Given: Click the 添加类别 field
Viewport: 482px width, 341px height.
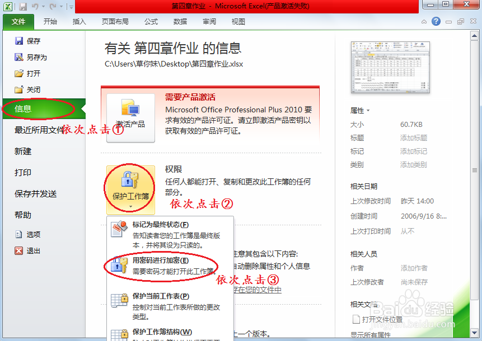Looking at the screenshot, I should [x=414, y=165].
